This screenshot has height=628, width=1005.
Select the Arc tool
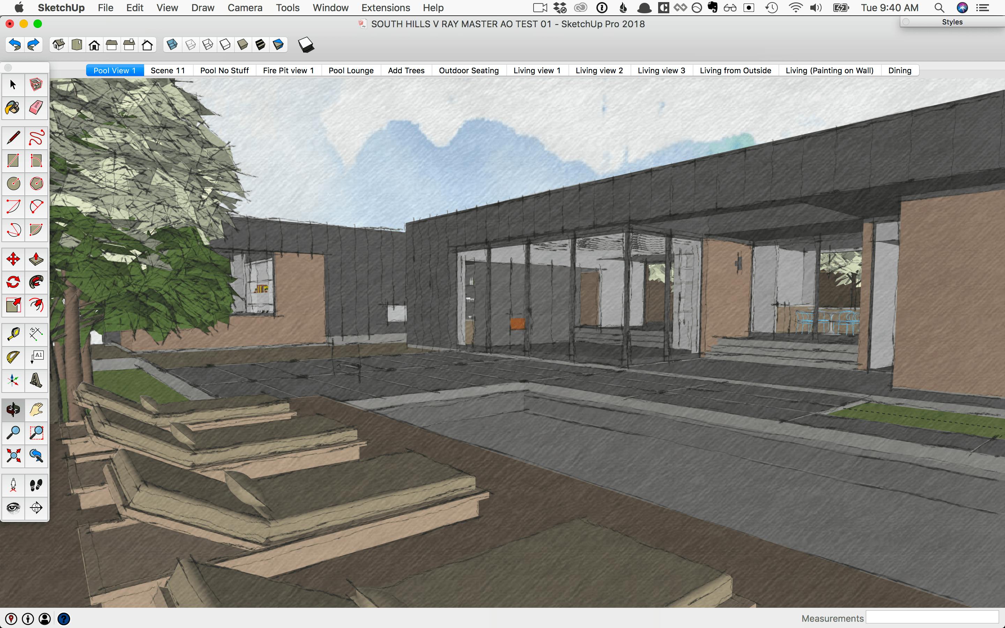coord(13,207)
